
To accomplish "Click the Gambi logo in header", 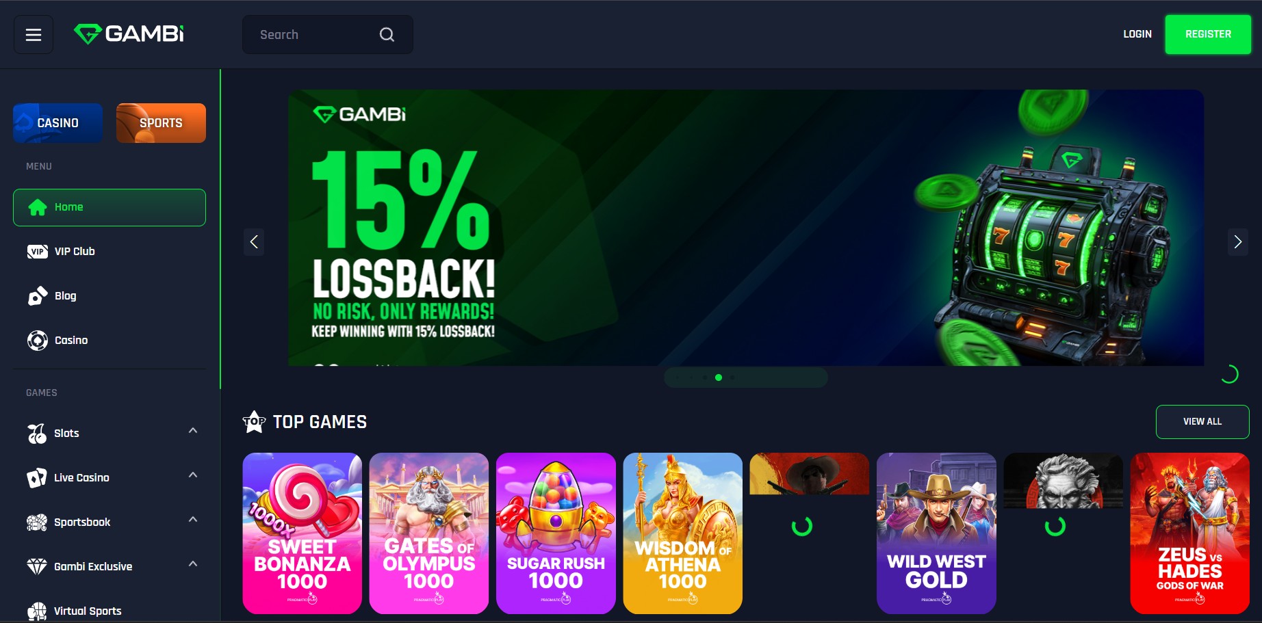I will point(129,34).
